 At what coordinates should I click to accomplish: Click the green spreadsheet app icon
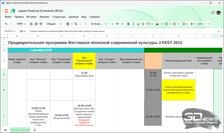point(13,11)
